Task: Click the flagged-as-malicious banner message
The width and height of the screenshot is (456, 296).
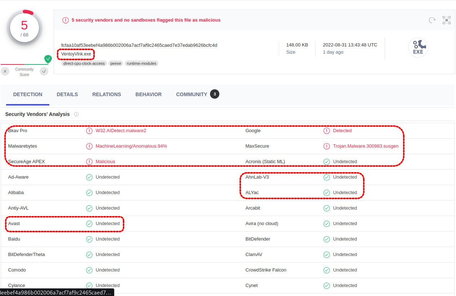Action: click(146, 20)
